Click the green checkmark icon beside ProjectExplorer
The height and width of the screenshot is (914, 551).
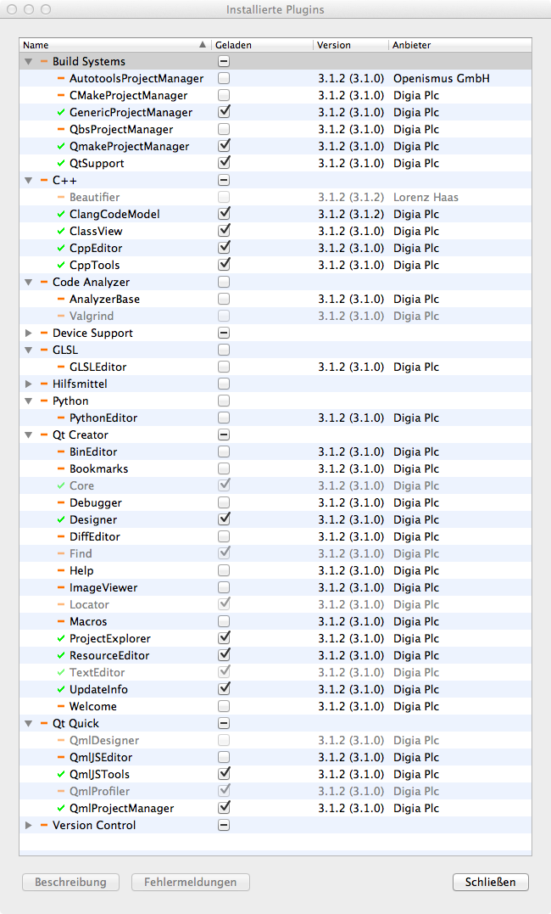60,638
